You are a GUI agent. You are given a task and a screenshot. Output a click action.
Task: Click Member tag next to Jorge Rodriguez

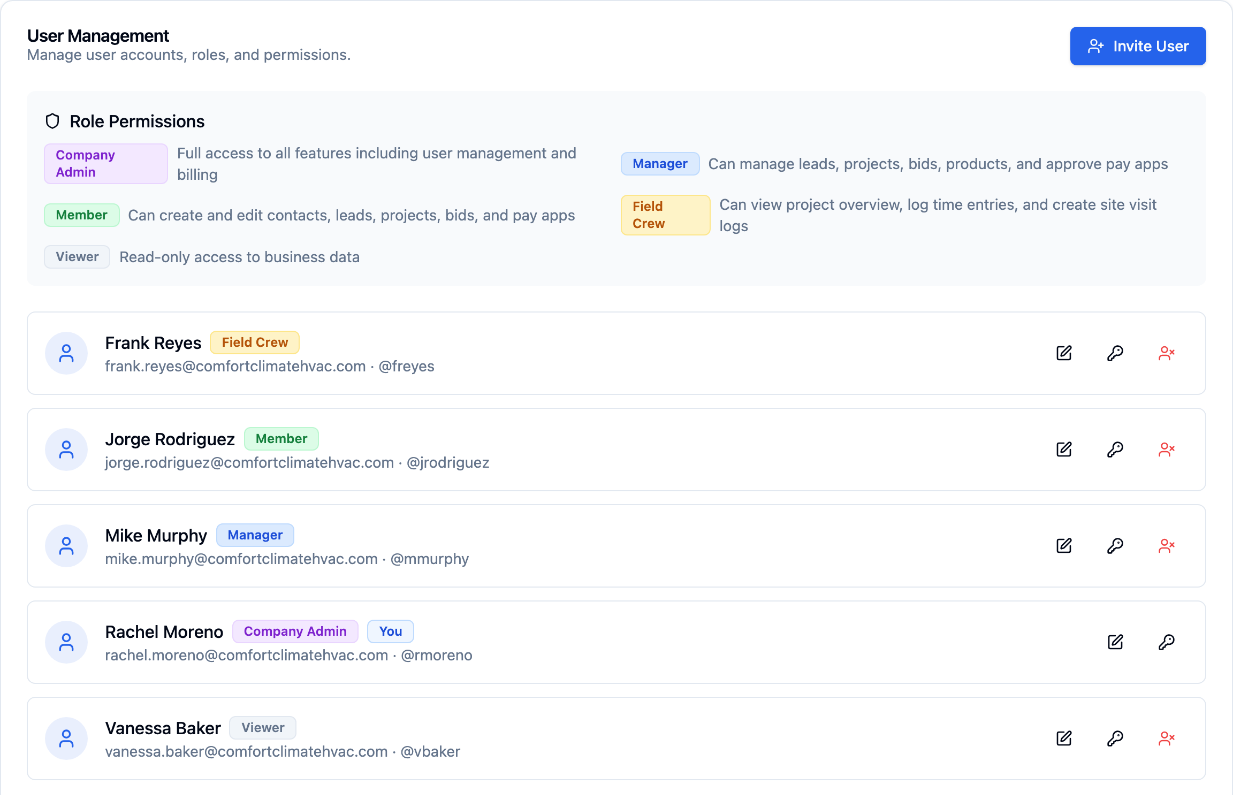point(281,439)
